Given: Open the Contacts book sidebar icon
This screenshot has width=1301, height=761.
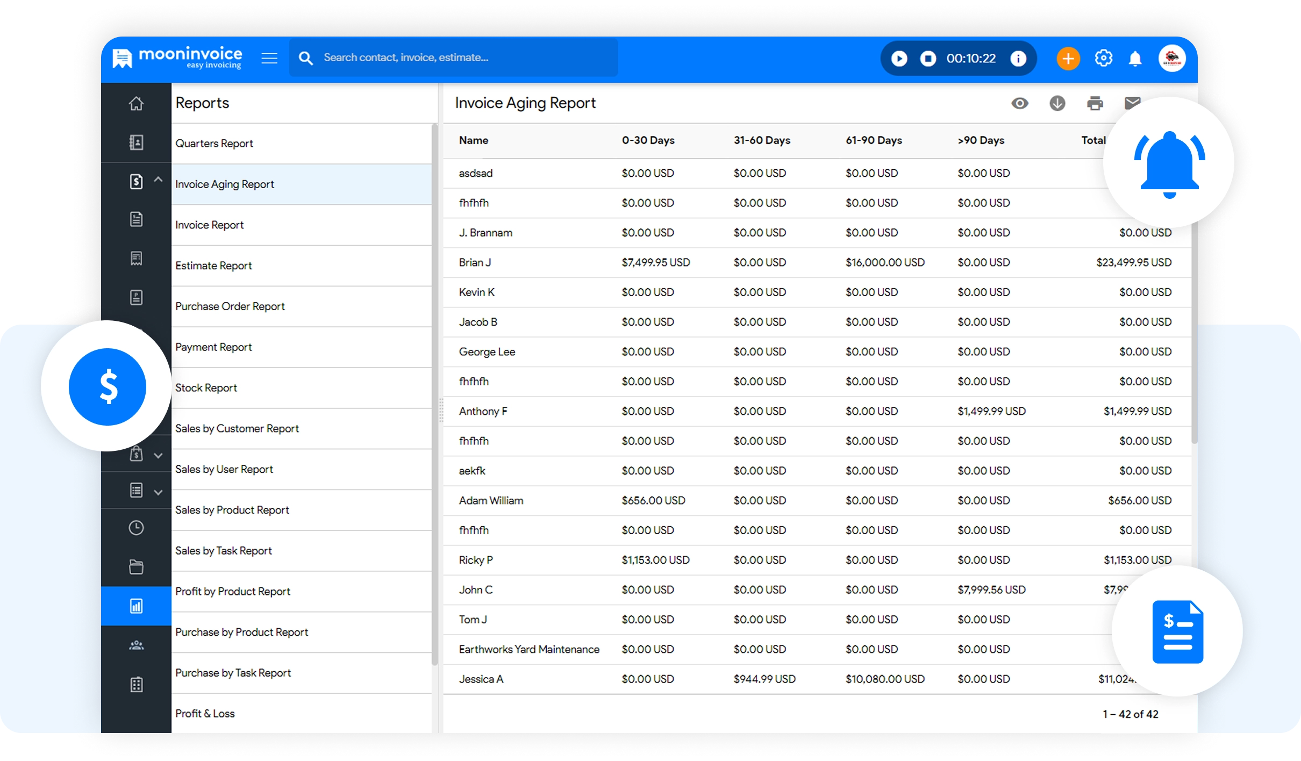Looking at the screenshot, I should 136,142.
